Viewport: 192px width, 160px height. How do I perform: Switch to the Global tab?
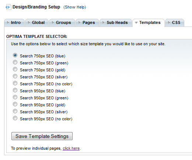coord(37,23)
